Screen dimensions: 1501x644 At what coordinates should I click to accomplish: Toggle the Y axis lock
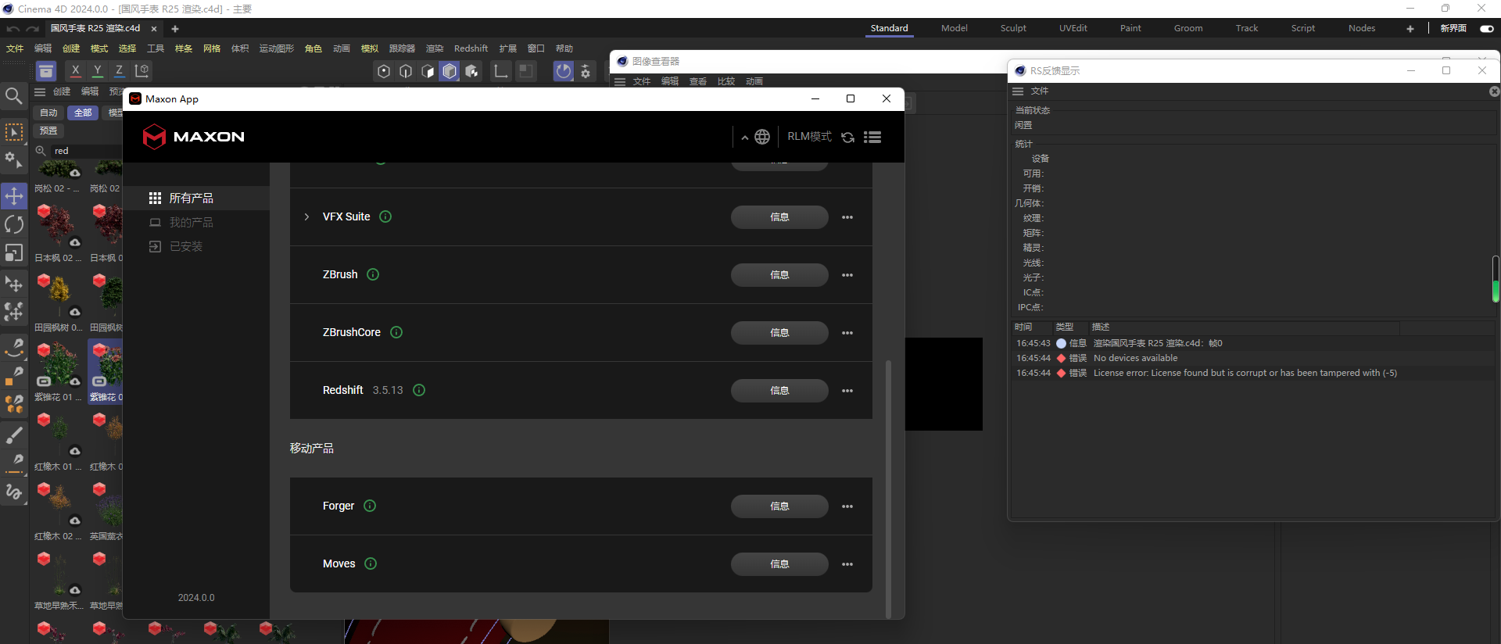(x=98, y=70)
